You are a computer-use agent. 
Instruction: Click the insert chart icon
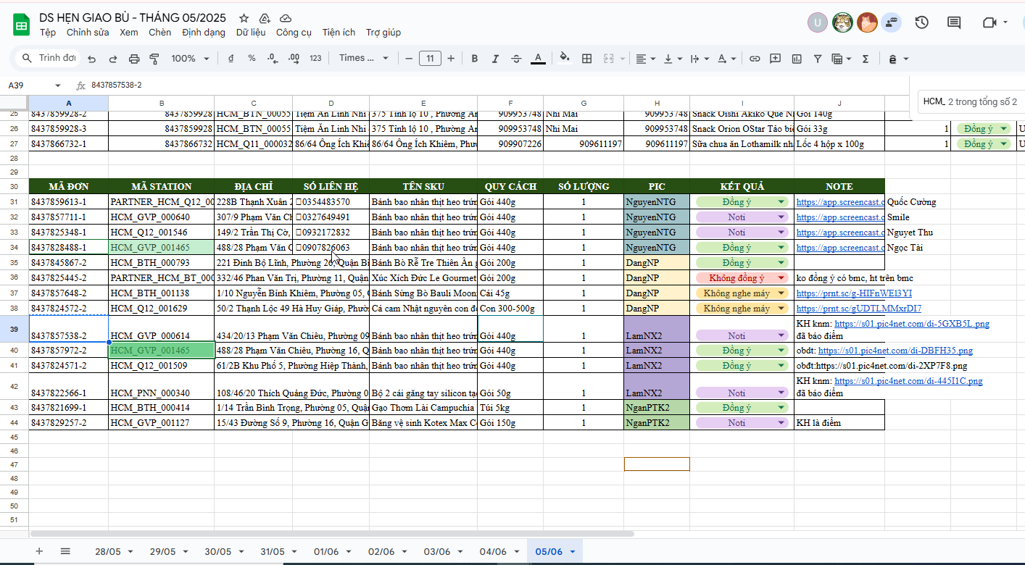coord(797,58)
